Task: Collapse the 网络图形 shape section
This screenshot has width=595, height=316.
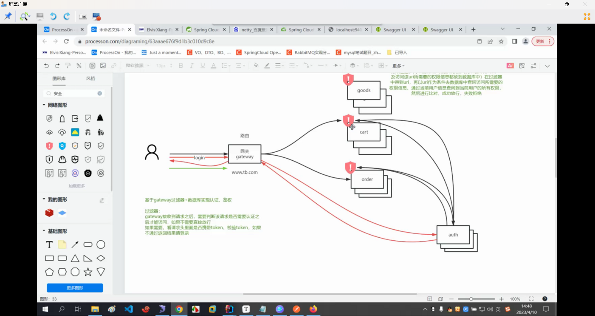Action: [44, 105]
